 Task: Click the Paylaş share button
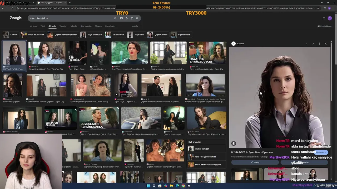pyautogui.click(x=255, y=162)
